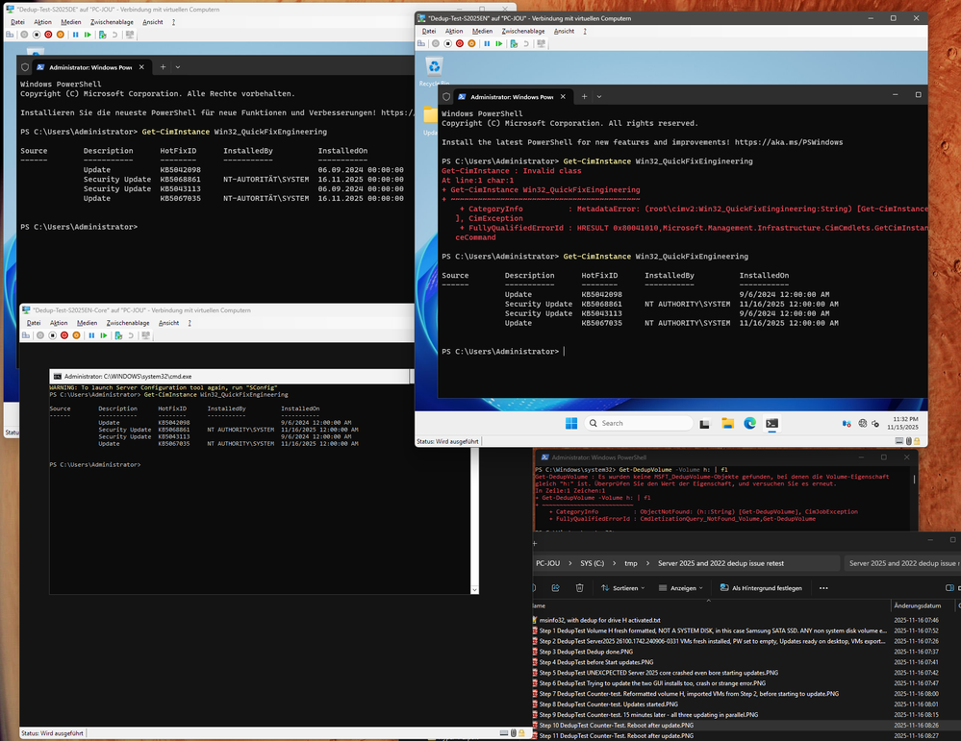
Task: Click Share icon in Explorer toolbar
Action: click(x=558, y=588)
